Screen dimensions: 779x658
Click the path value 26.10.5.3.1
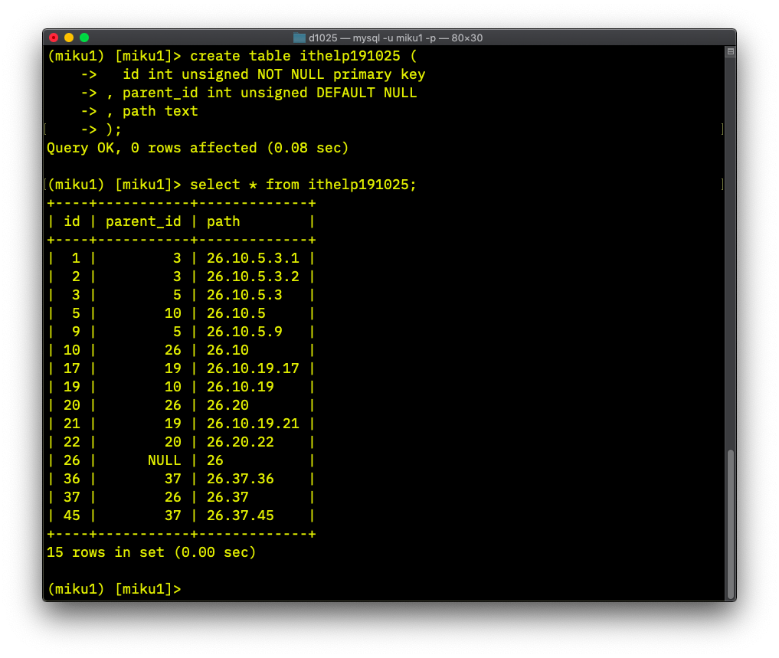coord(253,258)
